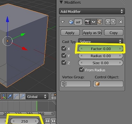Screen dimensions: 132x124
Task: Decrease current frame with left arrow
Action: pos(13,121)
